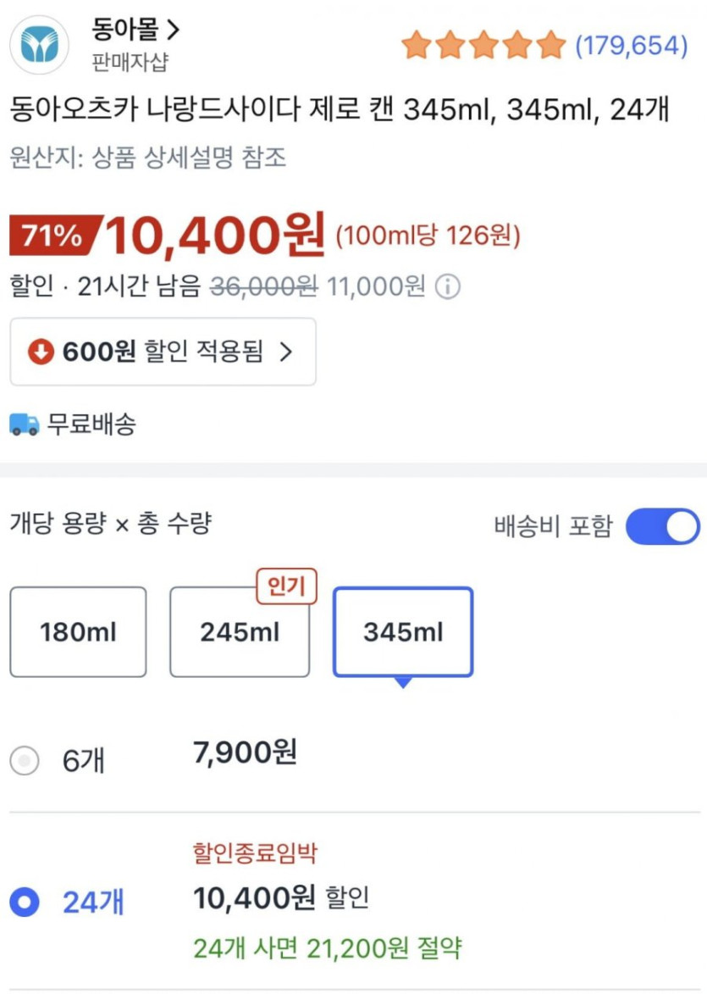
Task: Tap the five-star rating icons
Action: (483, 45)
